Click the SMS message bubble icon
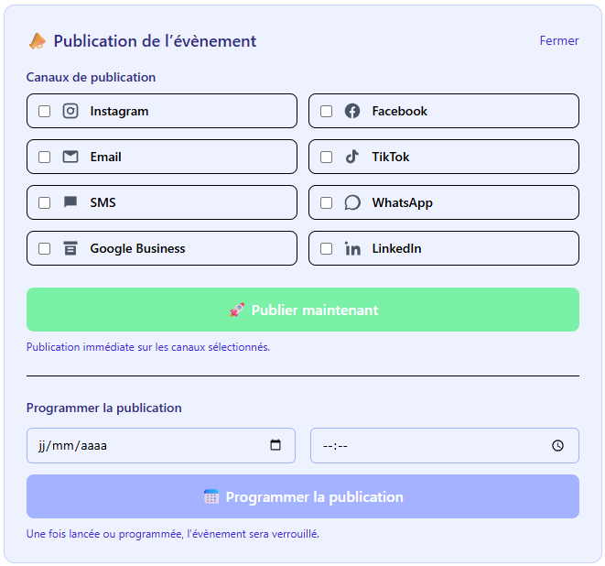 (70, 202)
